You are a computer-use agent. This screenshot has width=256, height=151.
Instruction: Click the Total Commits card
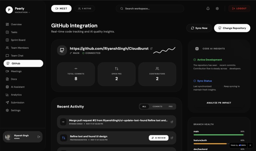click(76, 74)
